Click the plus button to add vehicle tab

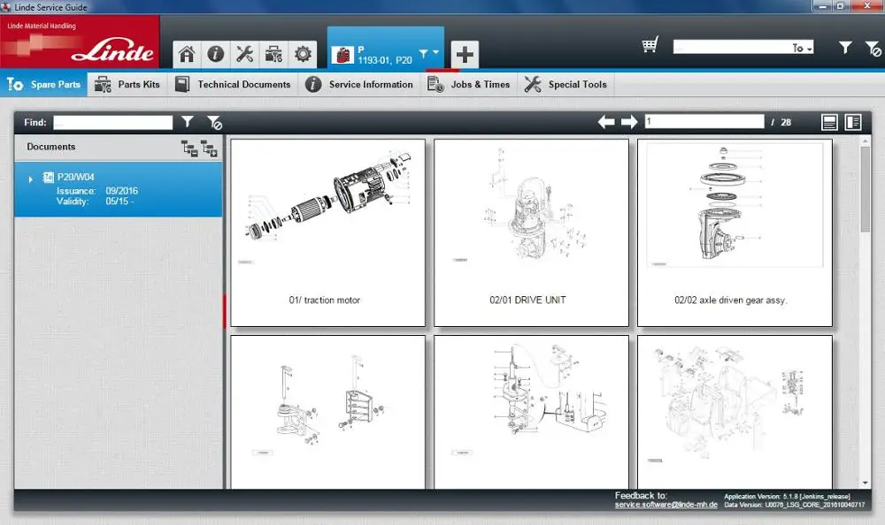click(465, 54)
